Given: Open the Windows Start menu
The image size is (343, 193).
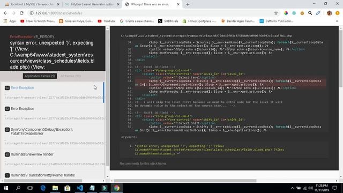Looking at the screenshot, I should pyautogui.click(x=6, y=188).
